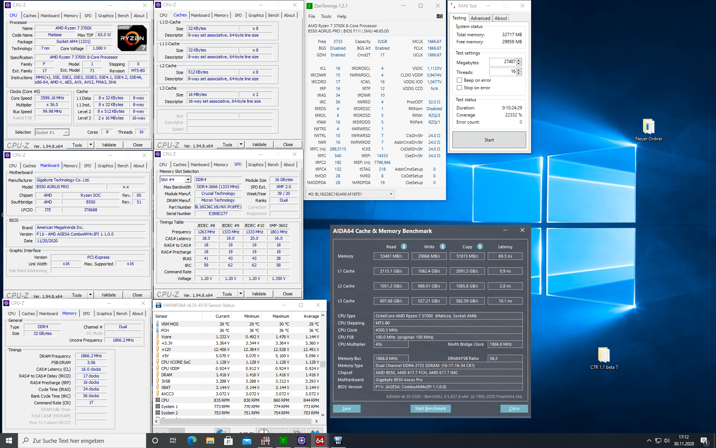This screenshot has height=448, width=716.
Task: Enable the Beep on error checkbox
Action: coord(459,80)
